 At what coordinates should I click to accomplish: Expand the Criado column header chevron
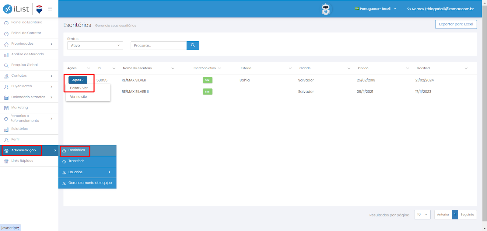pyautogui.click(x=408, y=68)
